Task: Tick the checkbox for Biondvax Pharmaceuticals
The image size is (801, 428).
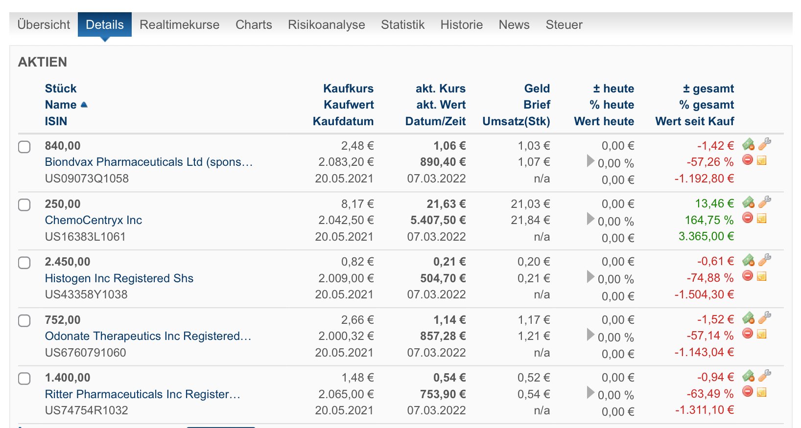Action: (x=24, y=147)
